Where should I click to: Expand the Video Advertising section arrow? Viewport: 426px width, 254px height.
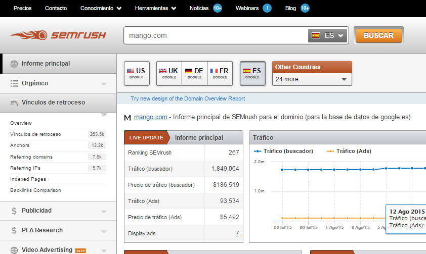pos(104,250)
